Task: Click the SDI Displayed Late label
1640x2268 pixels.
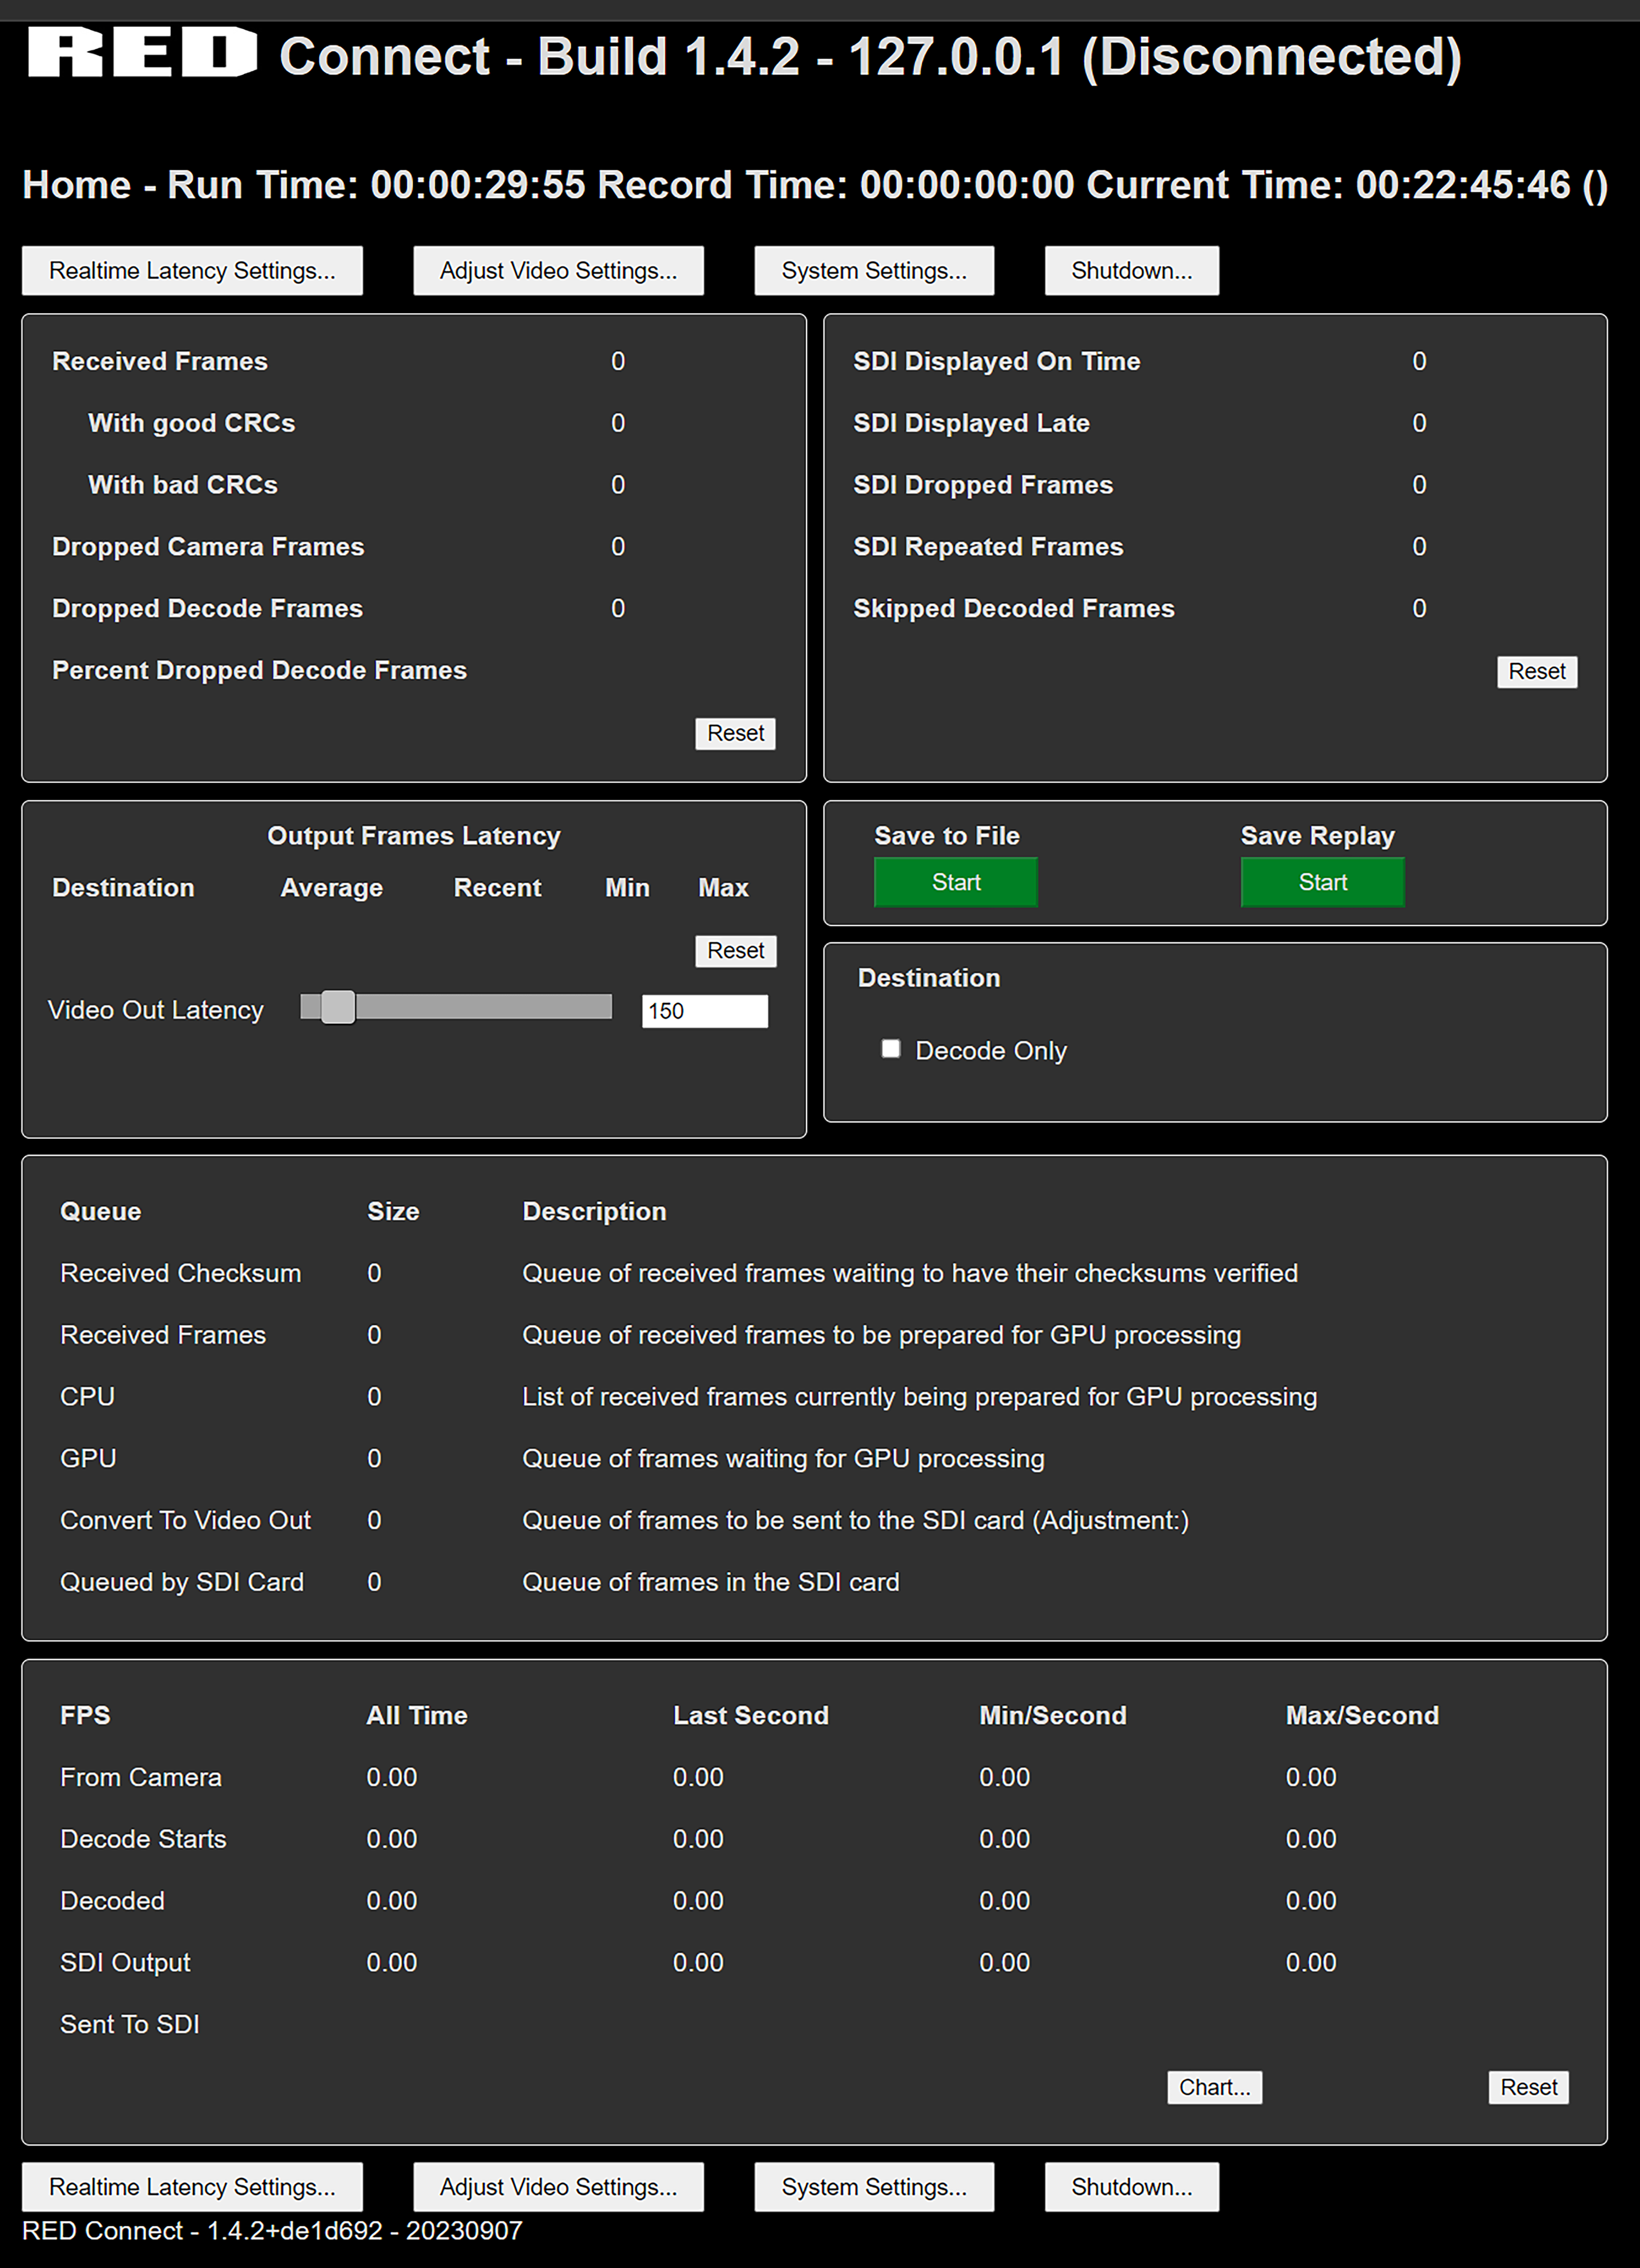Action: (971, 423)
